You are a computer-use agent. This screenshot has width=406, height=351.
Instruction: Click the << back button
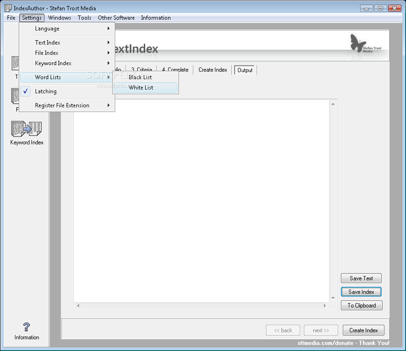pyautogui.click(x=283, y=330)
